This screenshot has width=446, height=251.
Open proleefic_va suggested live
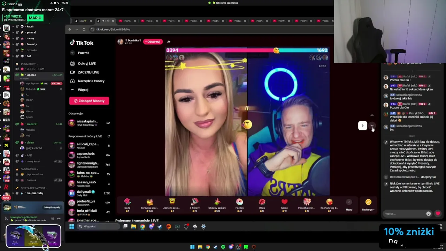pos(89,203)
